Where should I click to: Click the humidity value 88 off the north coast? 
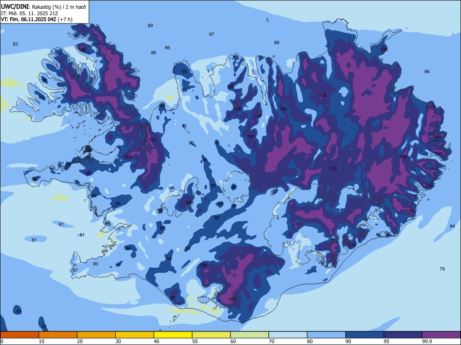click(277, 42)
